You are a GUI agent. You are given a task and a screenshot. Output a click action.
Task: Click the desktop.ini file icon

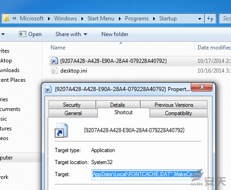coord(54,71)
